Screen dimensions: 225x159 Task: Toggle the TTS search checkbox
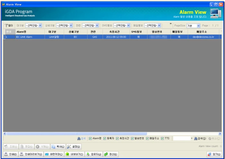pos(162,139)
